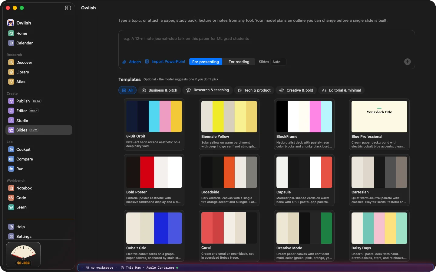Open Atlas in the sidebar

point(39,82)
